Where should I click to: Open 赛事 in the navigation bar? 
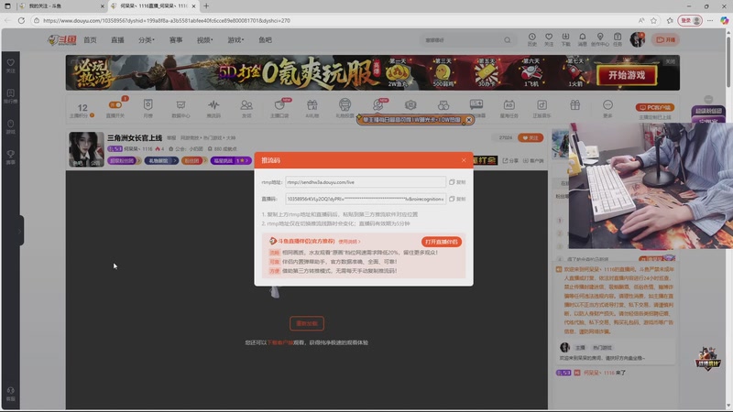coord(176,40)
